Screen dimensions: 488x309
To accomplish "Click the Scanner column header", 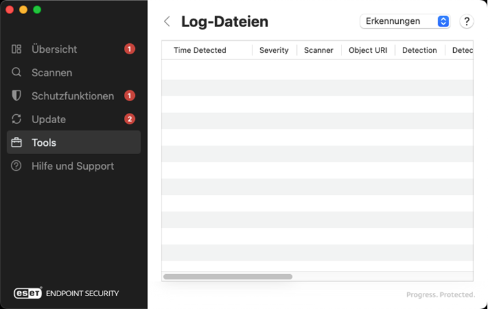I will click(319, 50).
